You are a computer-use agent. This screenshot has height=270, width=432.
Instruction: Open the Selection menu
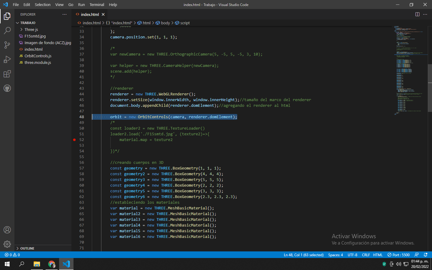point(43,4)
